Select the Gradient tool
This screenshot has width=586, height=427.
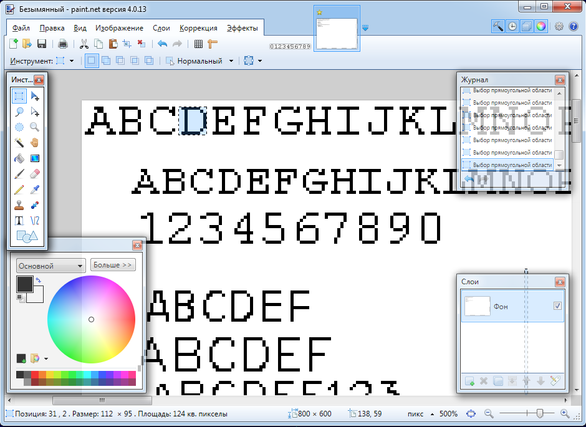(x=35, y=158)
